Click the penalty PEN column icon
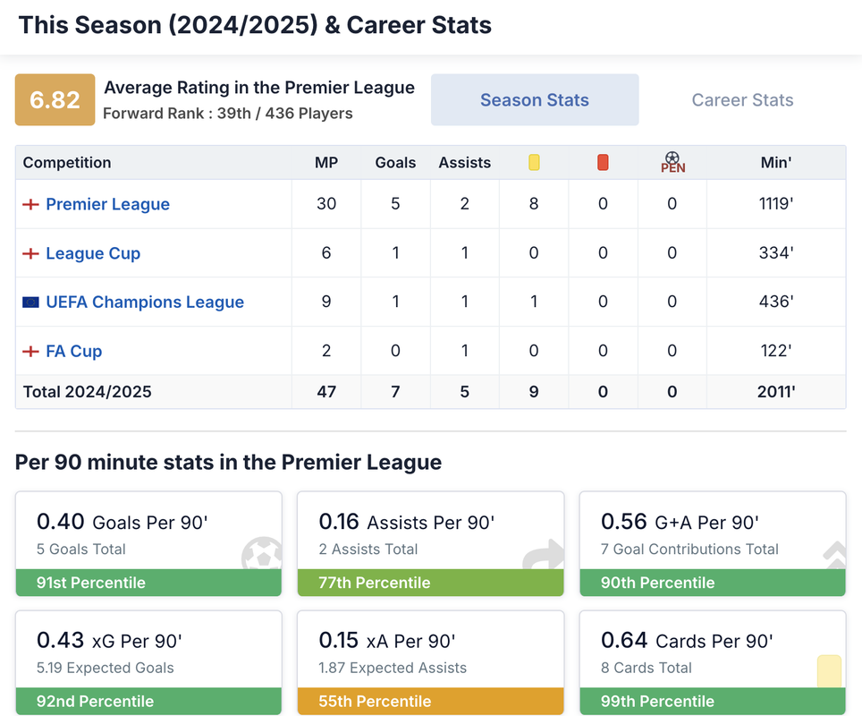The width and height of the screenshot is (862, 716). 672,163
